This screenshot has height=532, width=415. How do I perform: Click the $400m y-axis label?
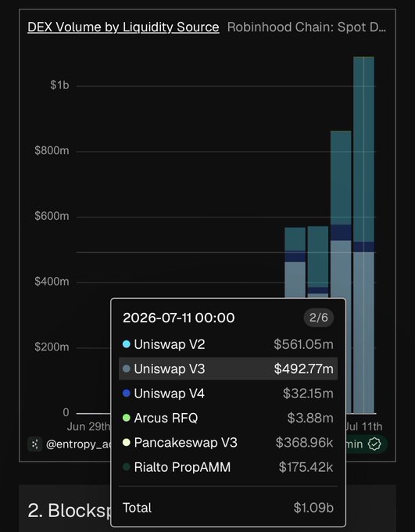[52, 282]
